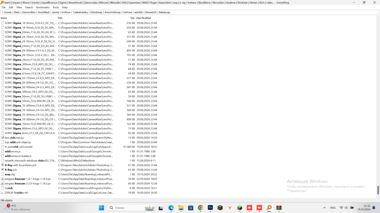
Task: Open WinRAR from taskbar
Action: pos(279,208)
